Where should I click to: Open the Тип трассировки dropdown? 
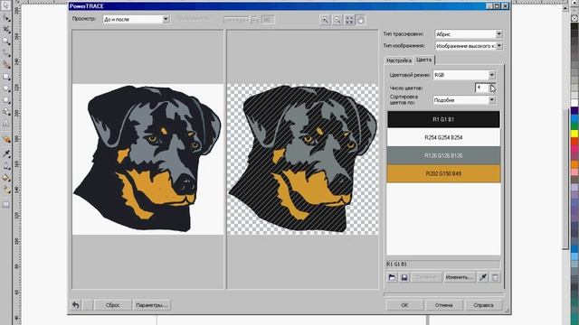[498, 34]
